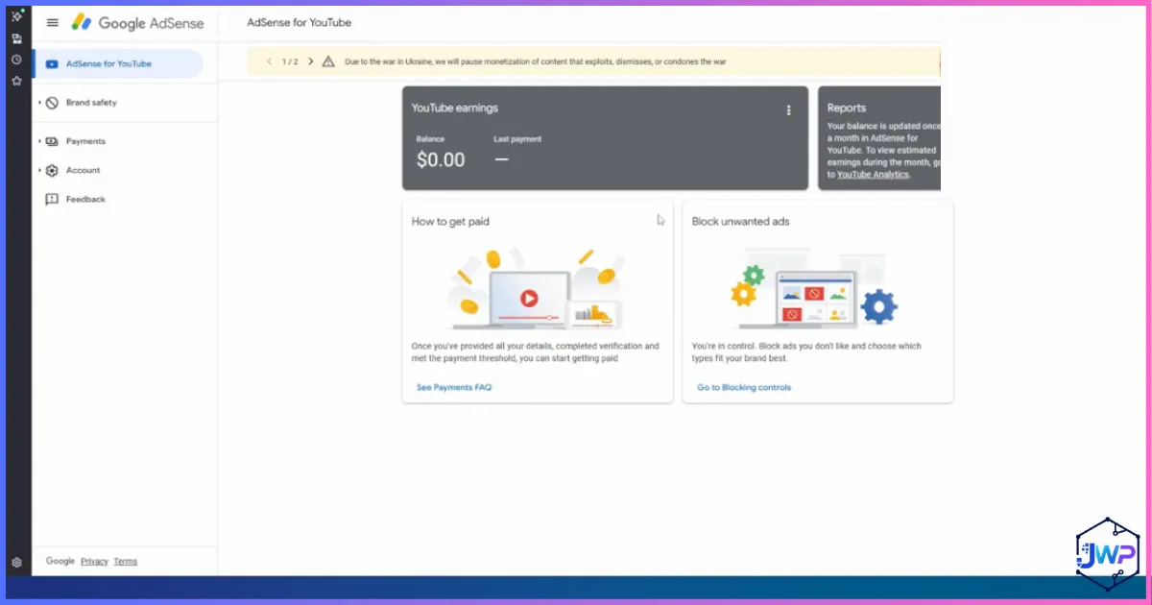
Task: Click the 'How to get paid' heading
Action: tap(450, 222)
